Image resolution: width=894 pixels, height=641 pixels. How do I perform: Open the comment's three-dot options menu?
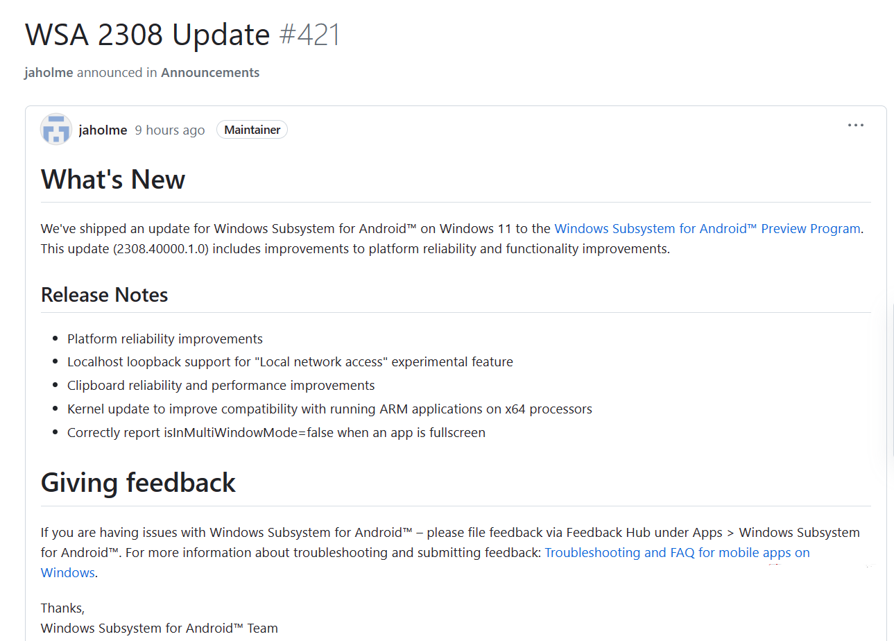(x=855, y=126)
